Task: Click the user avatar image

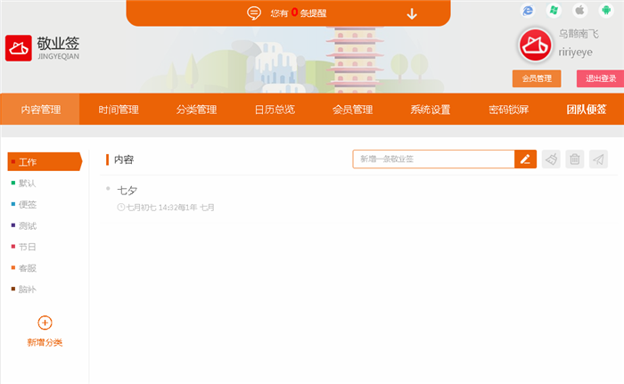Action: tap(535, 45)
